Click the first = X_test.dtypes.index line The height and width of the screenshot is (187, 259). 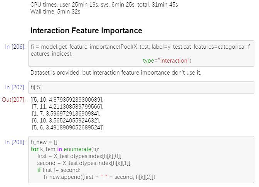pyautogui.click(x=79, y=156)
